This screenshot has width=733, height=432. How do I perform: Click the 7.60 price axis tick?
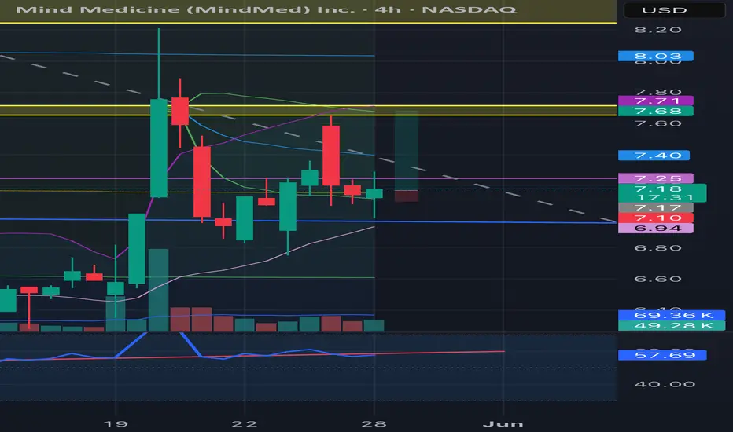657,123
